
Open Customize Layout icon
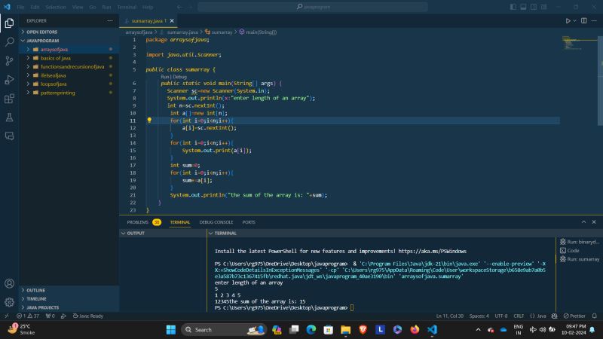point(543,7)
